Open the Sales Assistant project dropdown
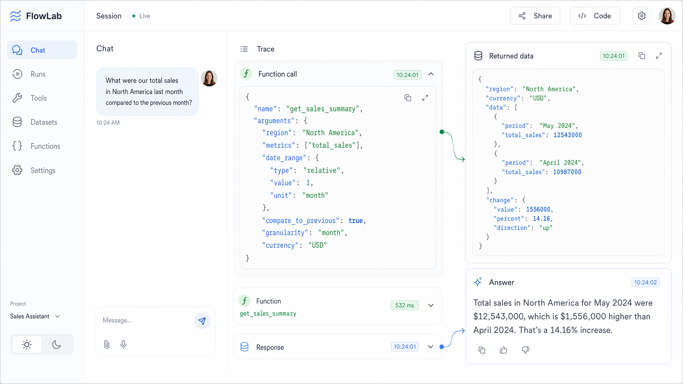 tap(35, 316)
